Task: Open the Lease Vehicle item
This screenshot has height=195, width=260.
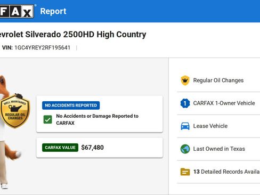Action: pos(218,126)
